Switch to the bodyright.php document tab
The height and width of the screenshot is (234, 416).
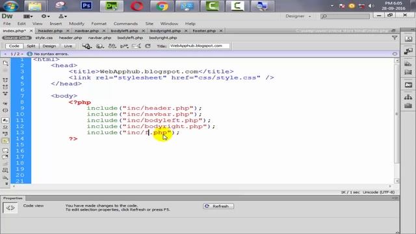165,31
